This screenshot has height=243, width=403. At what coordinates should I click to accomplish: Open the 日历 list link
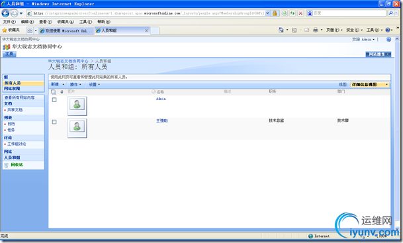pos(11,124)
